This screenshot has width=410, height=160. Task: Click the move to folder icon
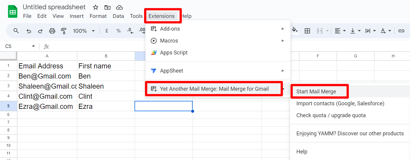point(107,7)
